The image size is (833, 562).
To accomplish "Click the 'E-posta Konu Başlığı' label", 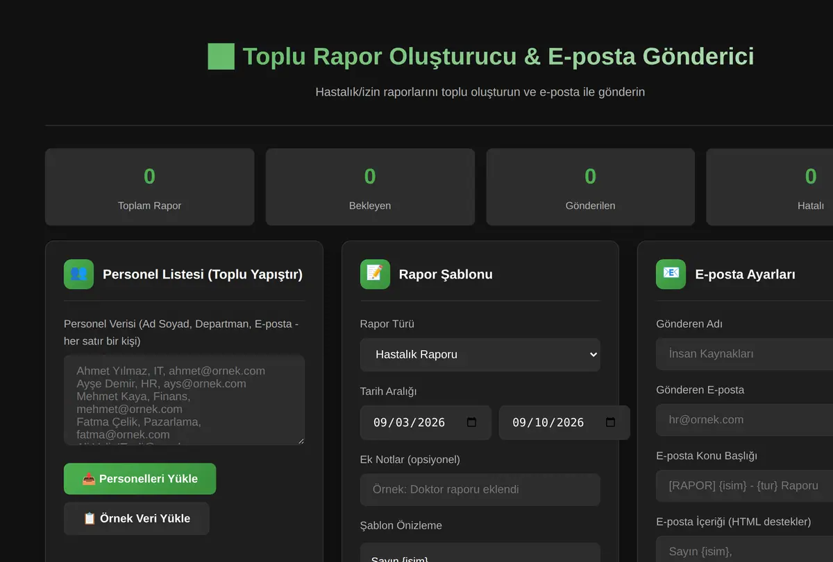I will coord(707,456).
